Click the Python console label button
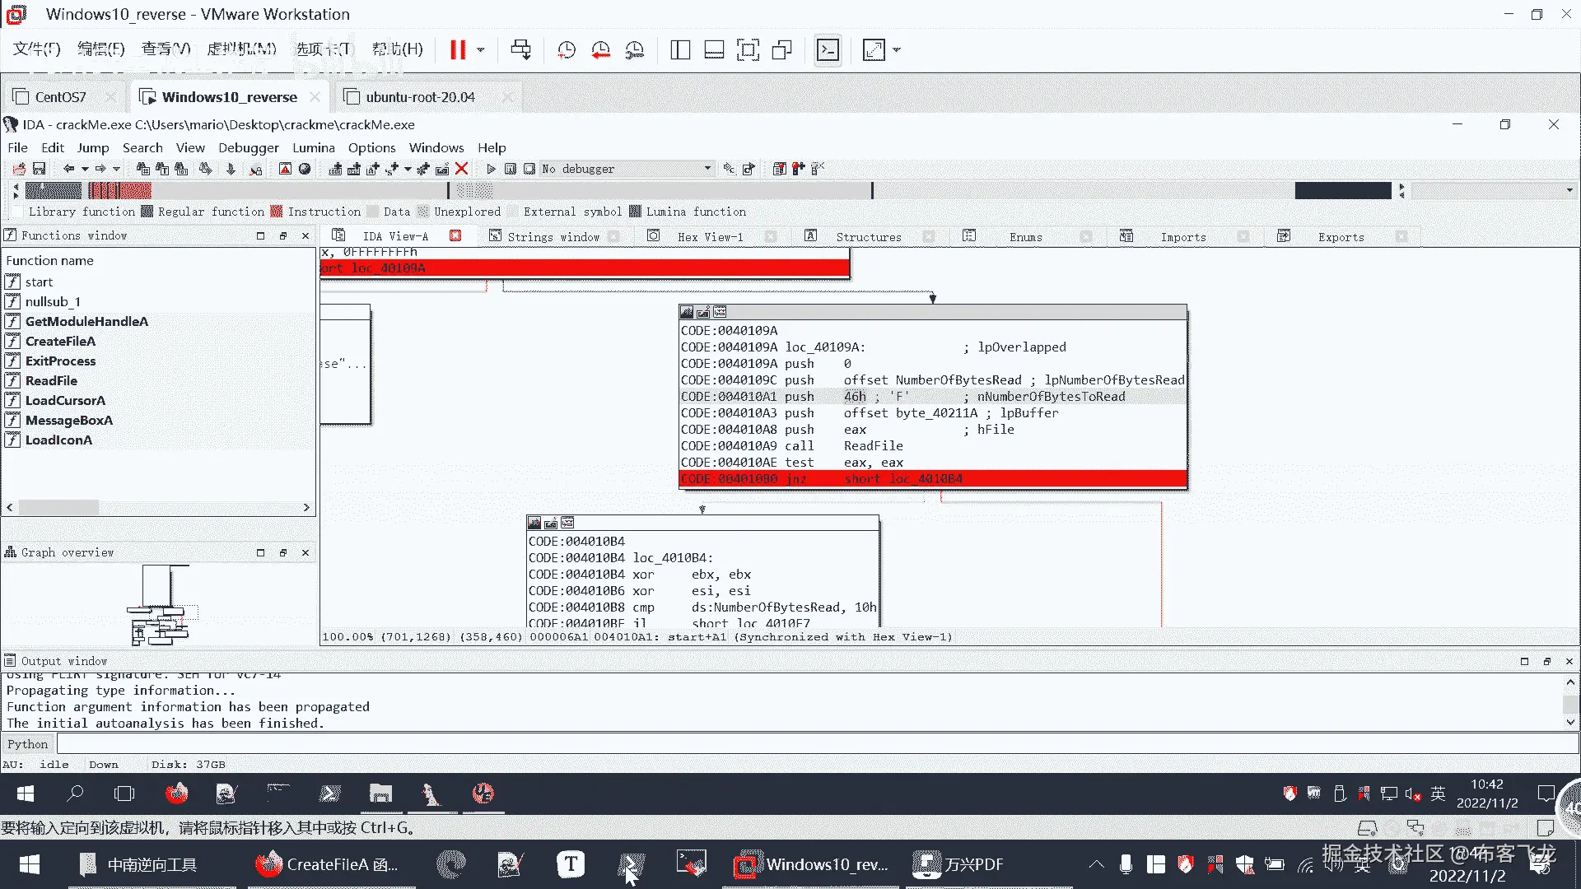The image size is (1581, 889). 28,744
